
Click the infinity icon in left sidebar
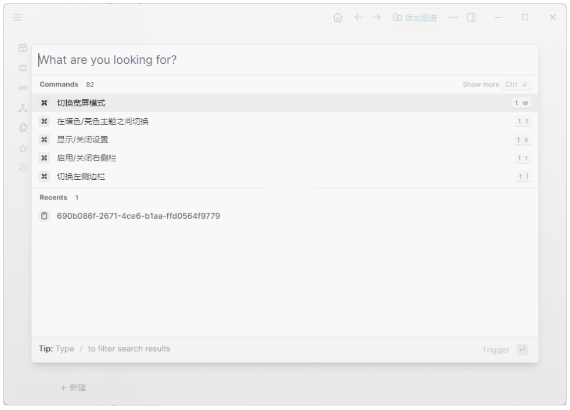(23, 88)
